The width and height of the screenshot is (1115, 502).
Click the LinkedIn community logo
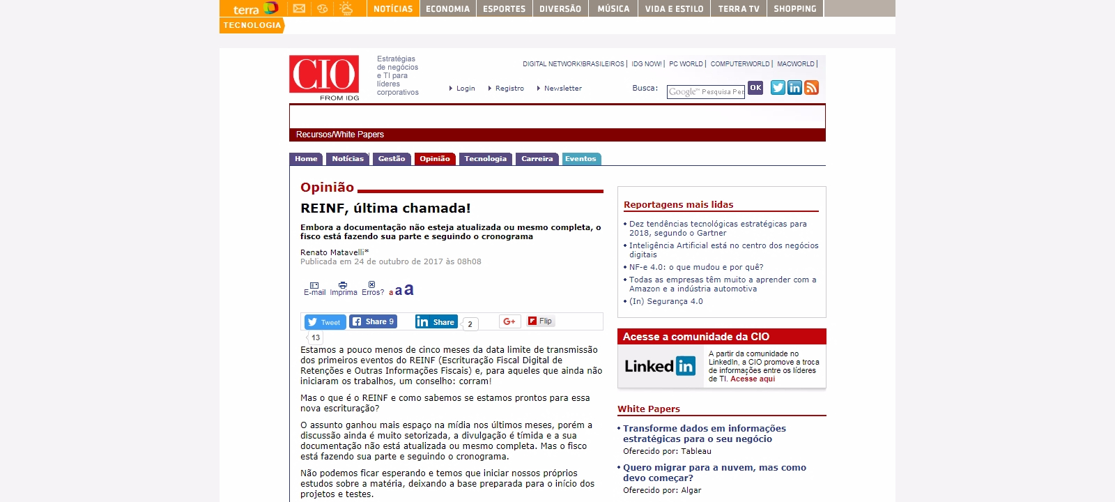pyautogui.click(x=660, y=366)
